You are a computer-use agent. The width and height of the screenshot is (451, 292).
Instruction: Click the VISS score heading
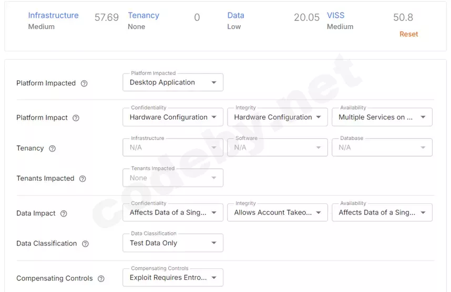pyautogui.click(x=336, y=16)
